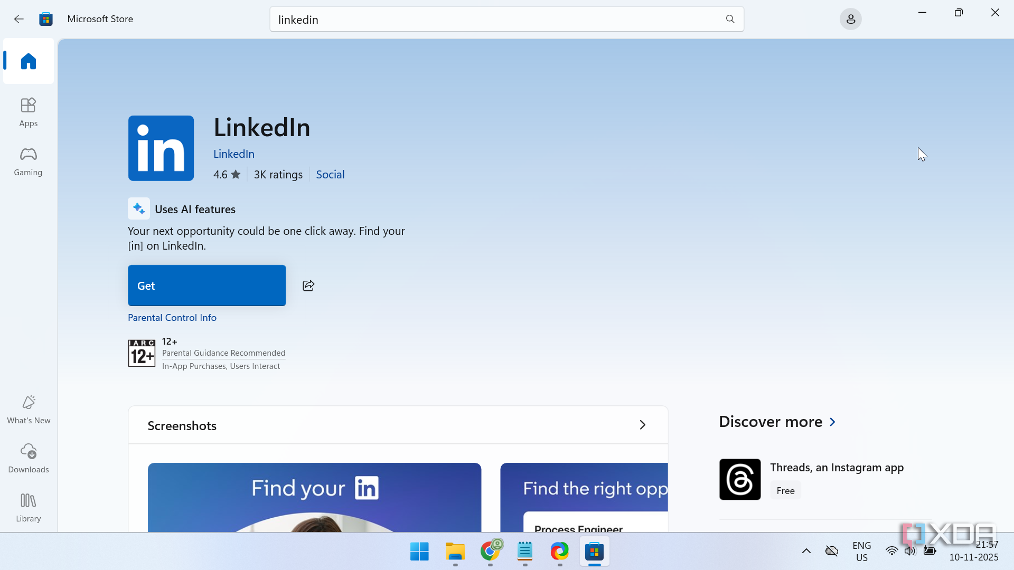Open the Library section
Screen dimensions: 1014x570
click(x=29, y=507)
